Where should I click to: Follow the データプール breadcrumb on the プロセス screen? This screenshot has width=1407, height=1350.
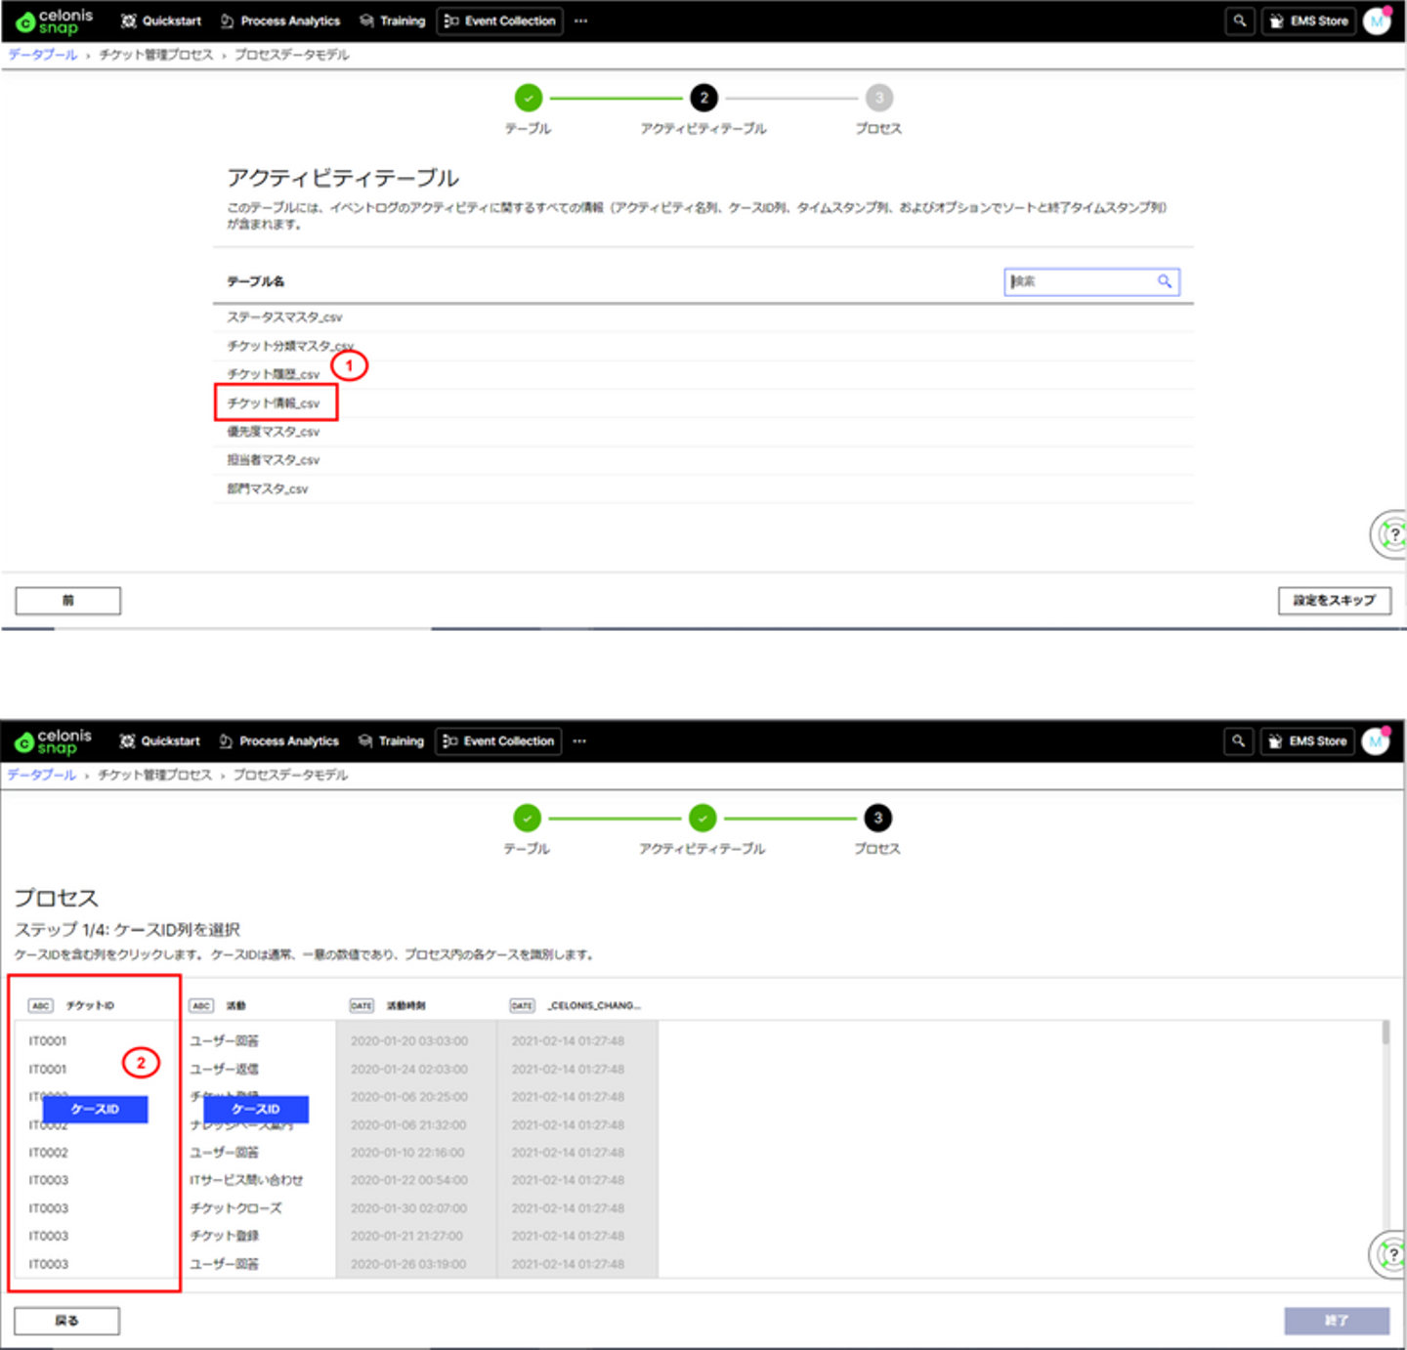[42, 775]
